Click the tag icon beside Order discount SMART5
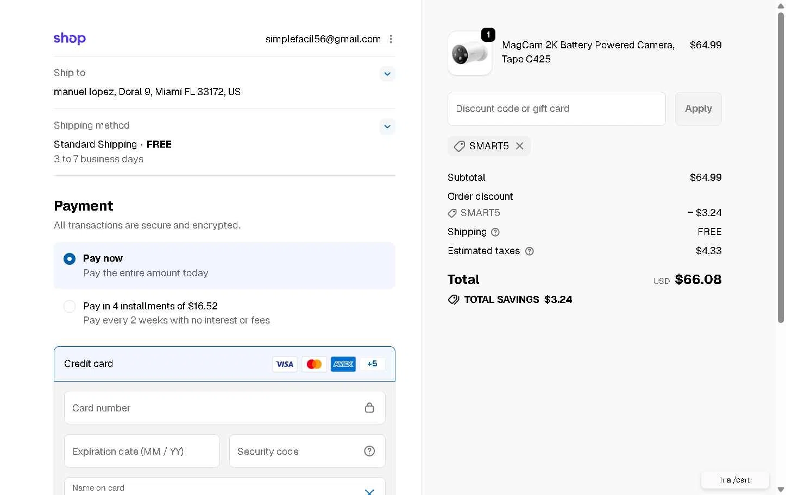Image resolution: width=786 pixels, height=495 pixels. pyautogui.click(x=452, y=213)
